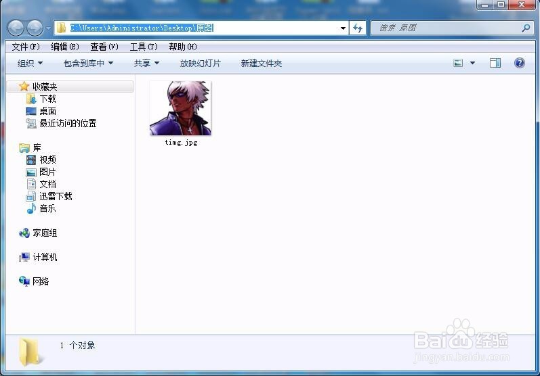This screenshot has width=540, height=376.
Task: Click 放映幻灯片 button
Action: (201, 64)
